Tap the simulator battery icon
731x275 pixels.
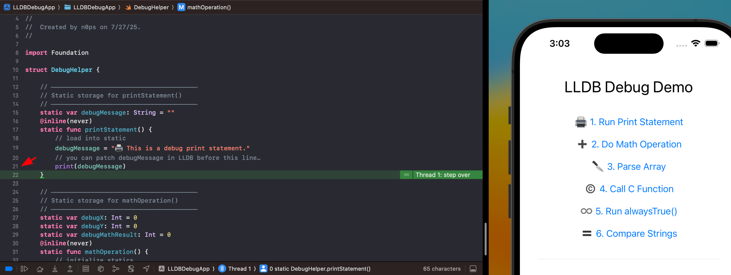click(x=712, y=43)
